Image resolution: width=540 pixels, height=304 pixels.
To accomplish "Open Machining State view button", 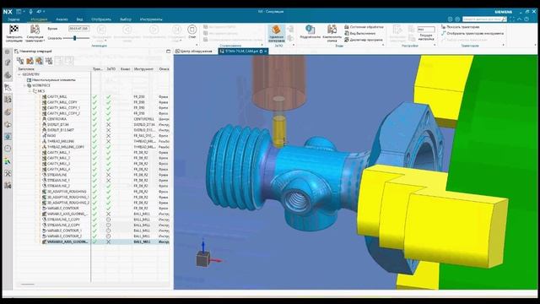I will (364, 27).
